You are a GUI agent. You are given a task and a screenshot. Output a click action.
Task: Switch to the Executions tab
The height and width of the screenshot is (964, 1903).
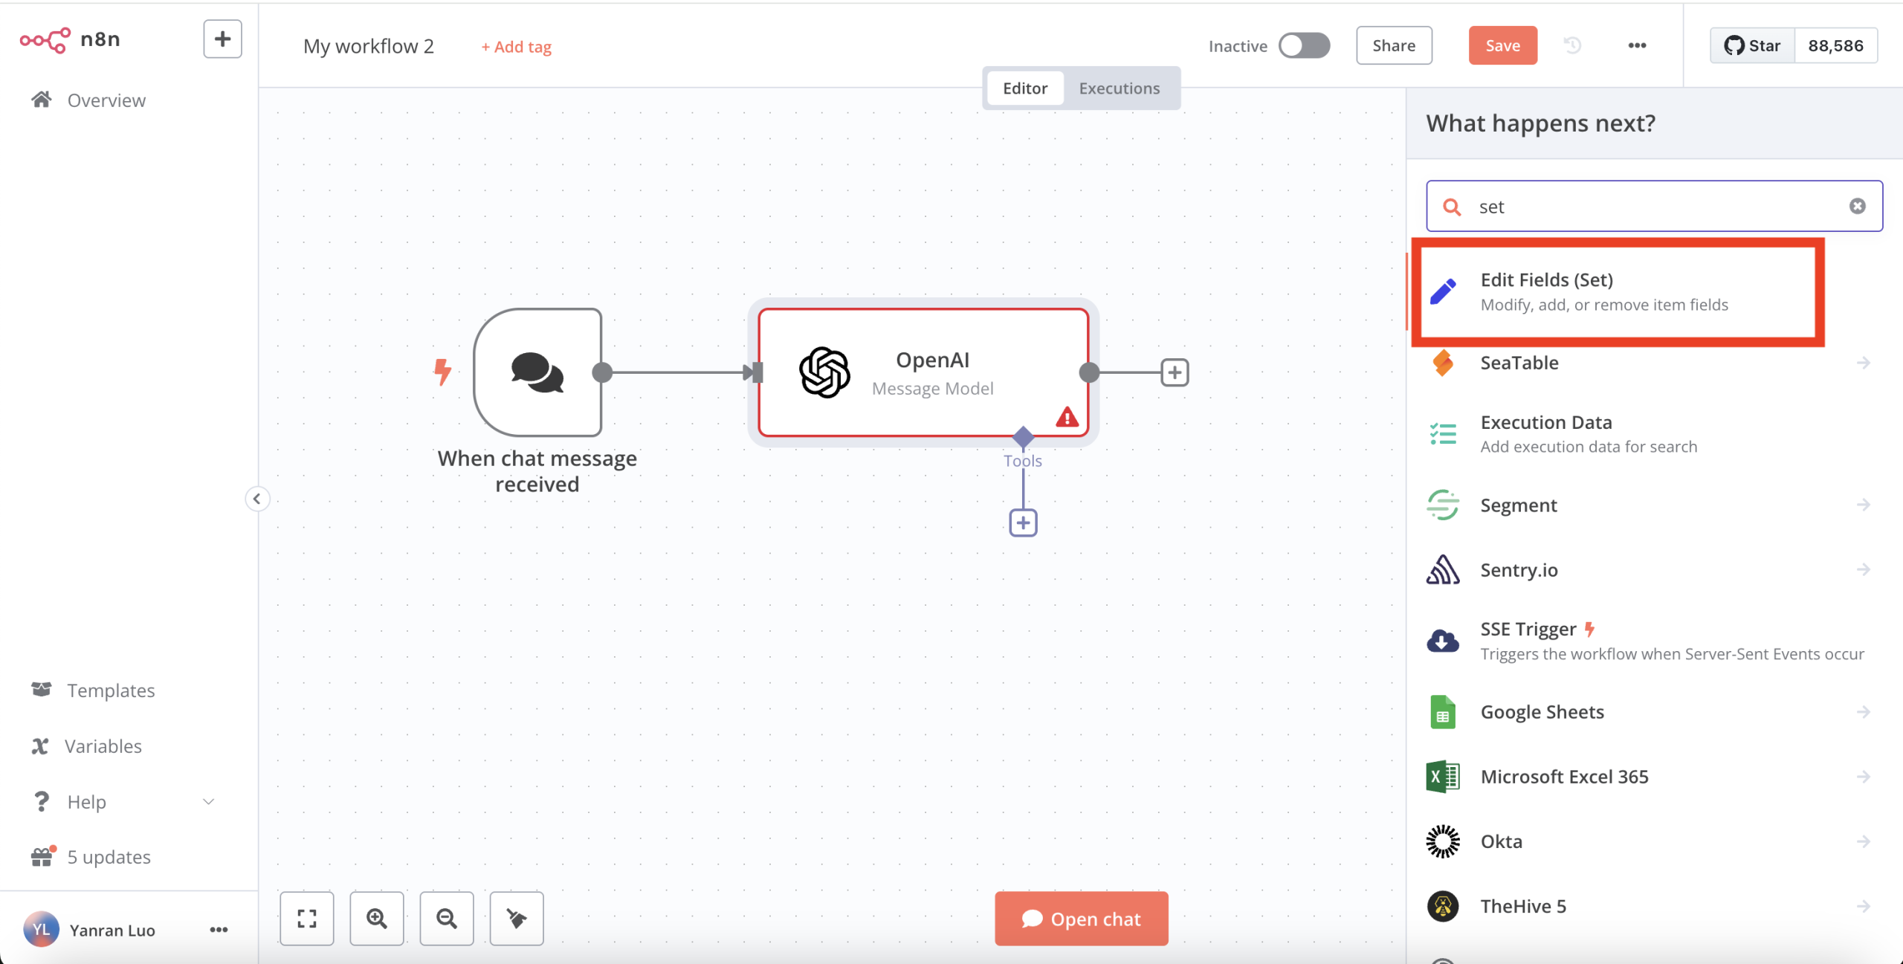point(1119,88)
